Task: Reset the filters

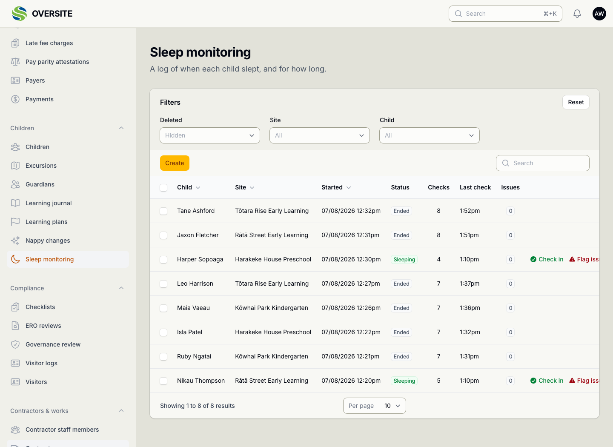Action: (576, 102)
